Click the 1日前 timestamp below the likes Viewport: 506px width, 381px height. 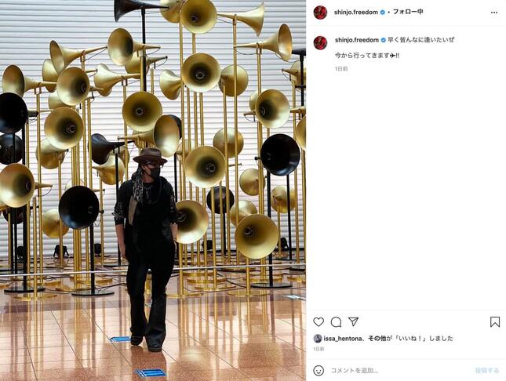[319, 349]
